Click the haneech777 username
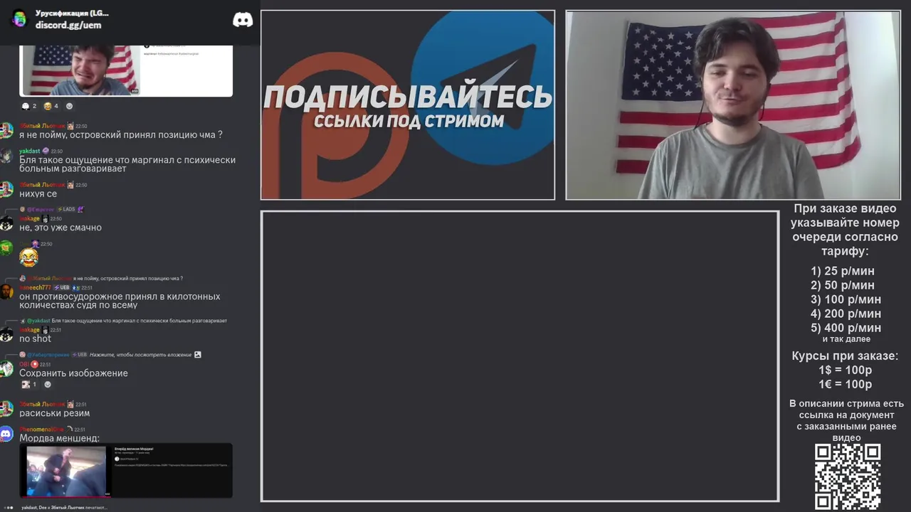Image resolution: width=911 pixels, height=512 pixels. [x=35, y=287]
